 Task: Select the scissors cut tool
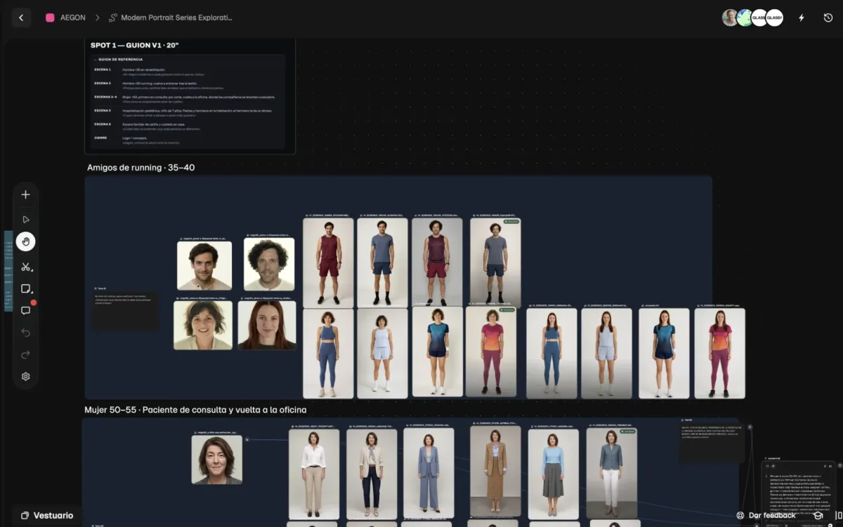pos(25,267)
